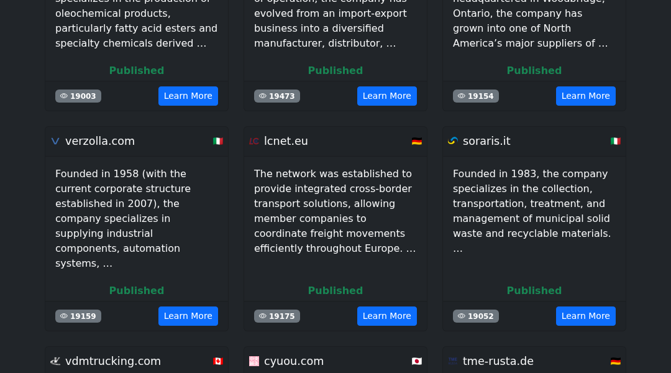Click the German flag on tme-rusta.de card
Viewport: 671px width, 373px height.
point(615,361)
